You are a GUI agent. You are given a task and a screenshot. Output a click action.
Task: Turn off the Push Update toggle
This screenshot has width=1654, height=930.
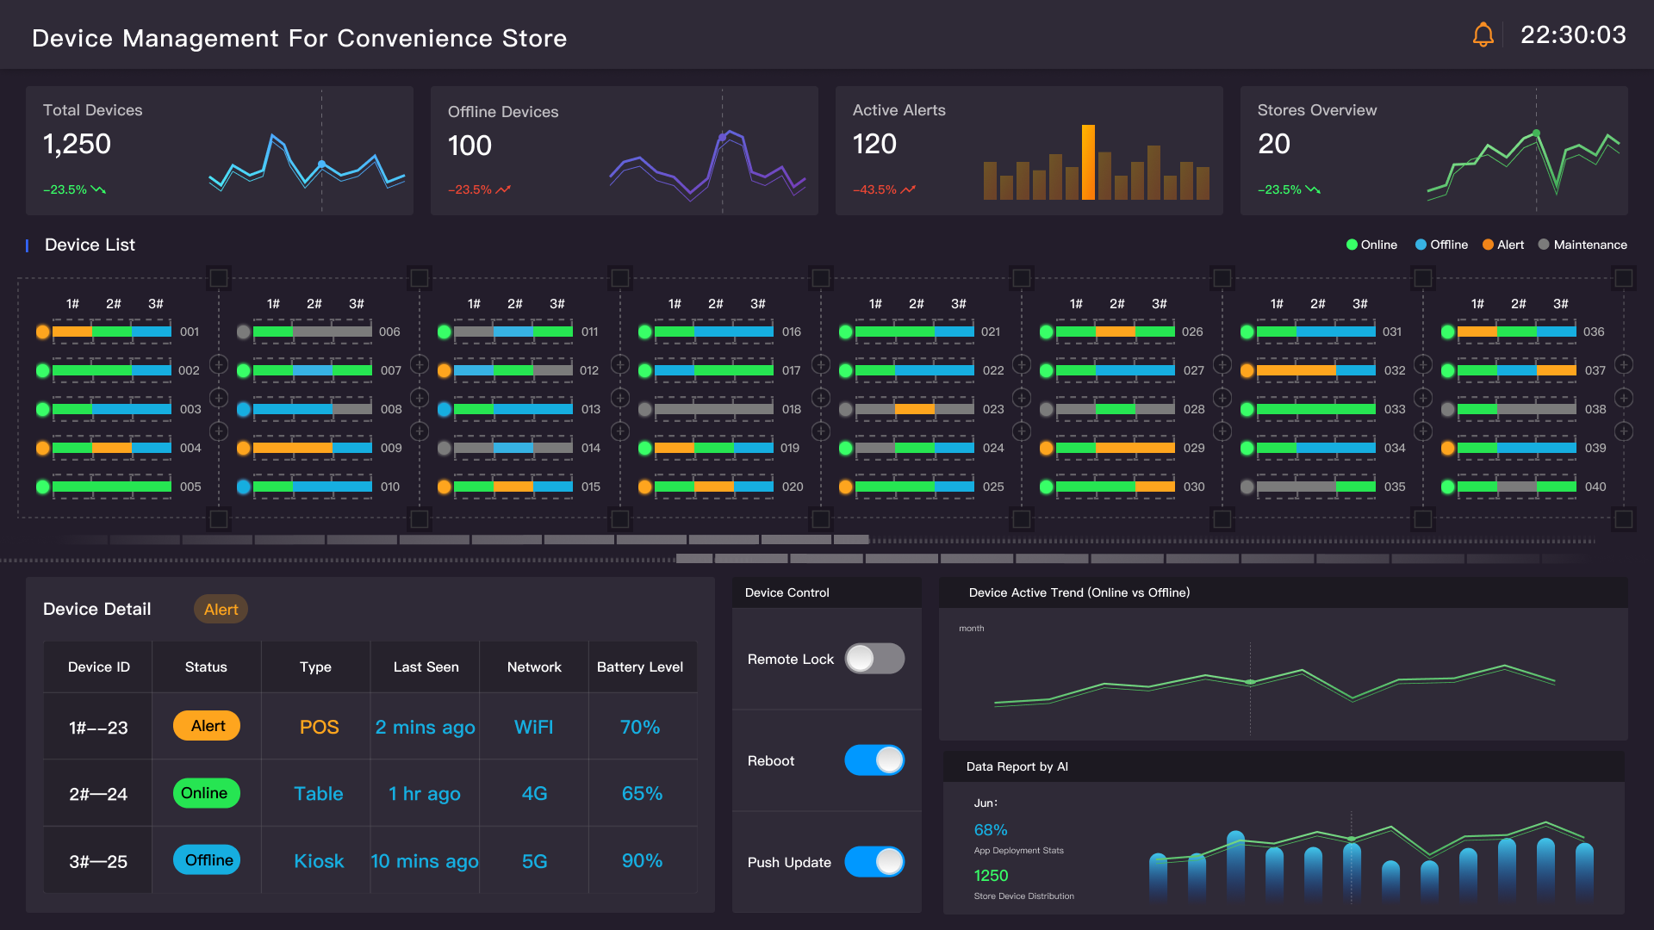point(874,862)
